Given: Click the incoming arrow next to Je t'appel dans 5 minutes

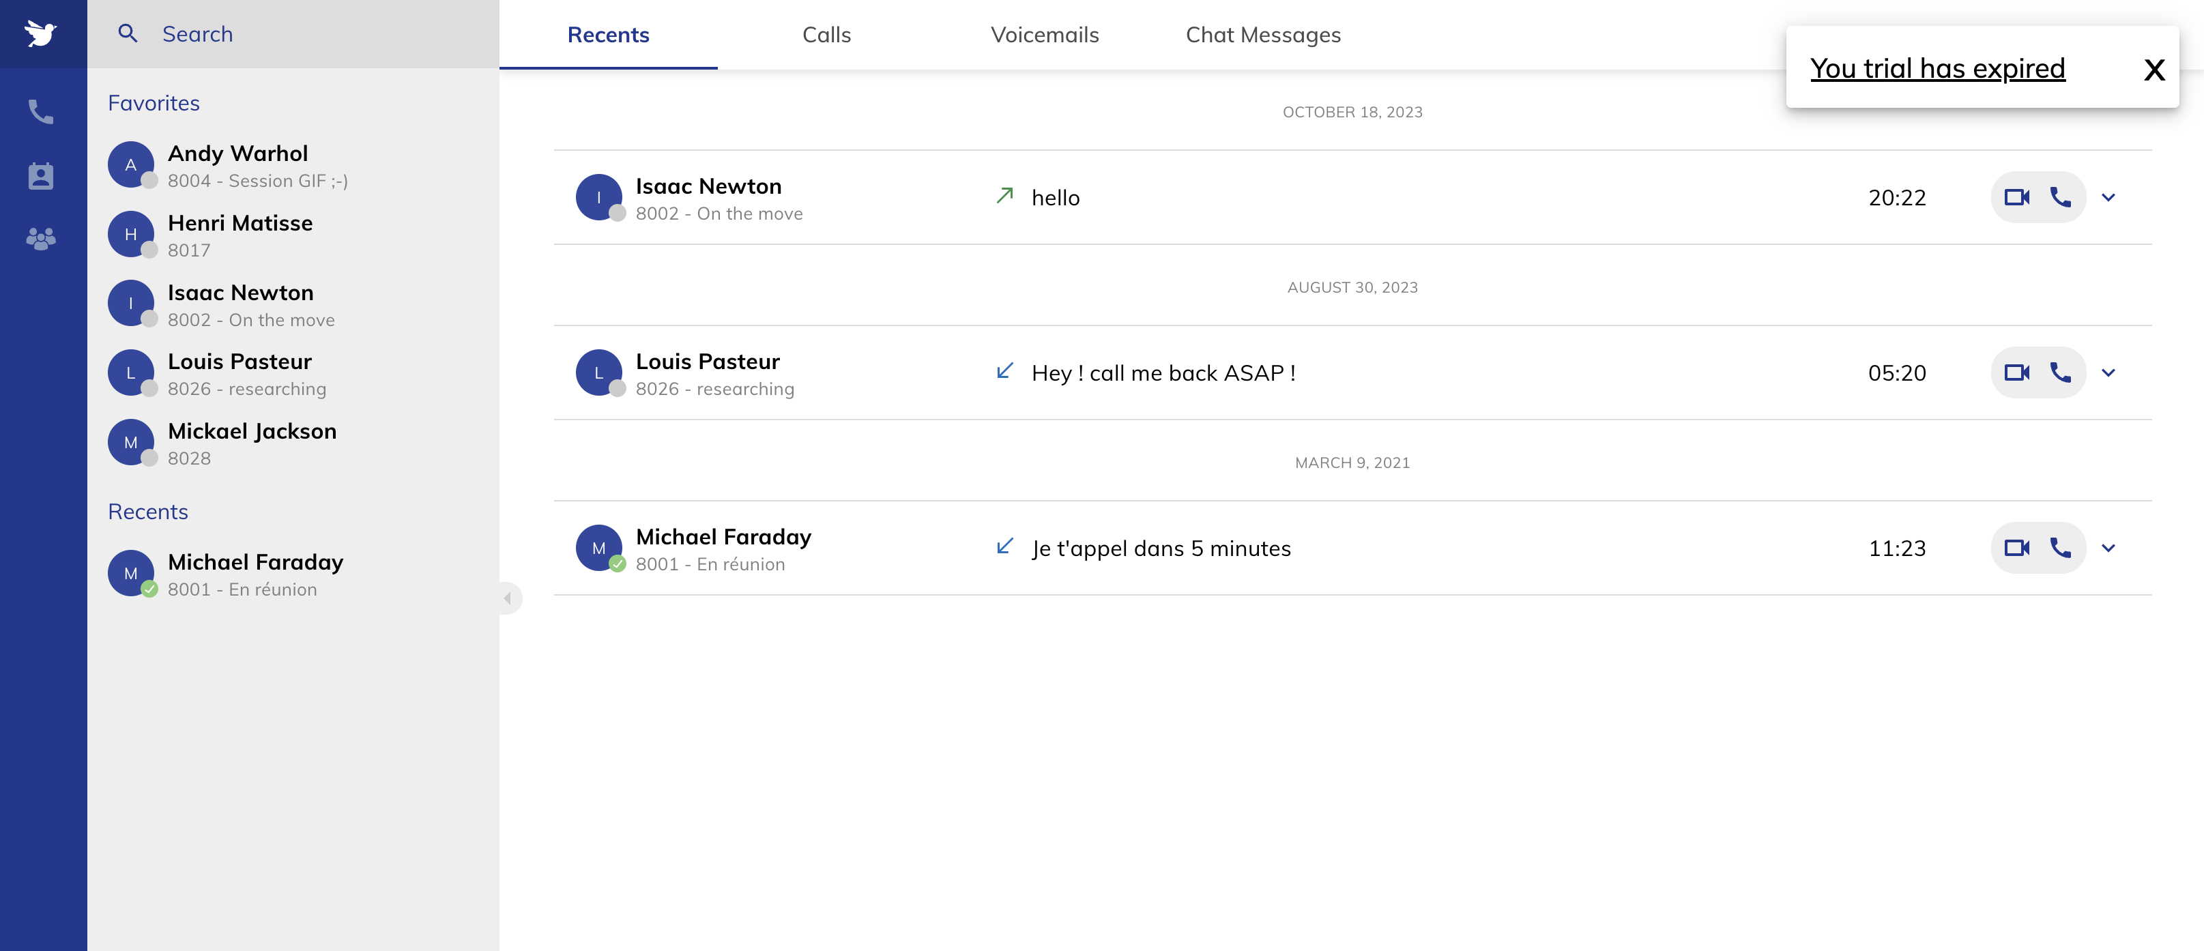Looking at the screenshot, I should 1004,546.
